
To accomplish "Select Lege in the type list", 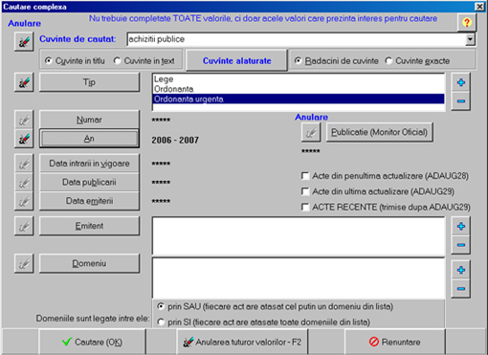I will click(299, 79).
